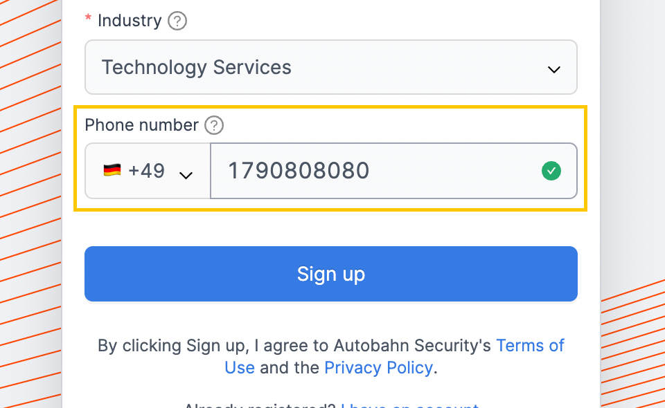
Task: Open the Technology Services industry dropdown
Action: tap(331, 67)
